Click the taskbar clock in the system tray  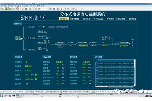tap(149, 96)
